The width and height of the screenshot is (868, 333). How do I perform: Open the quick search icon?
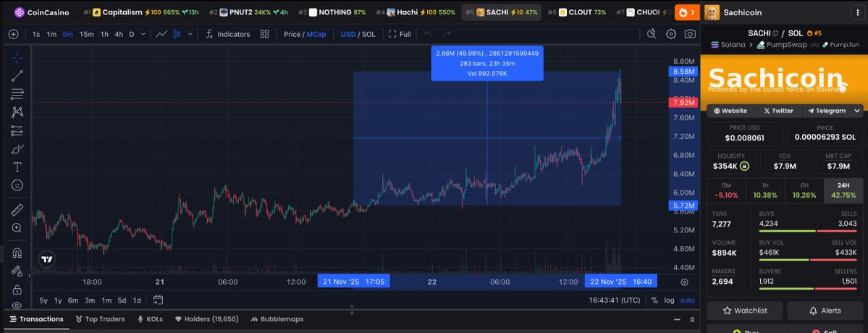coord(652,34)
